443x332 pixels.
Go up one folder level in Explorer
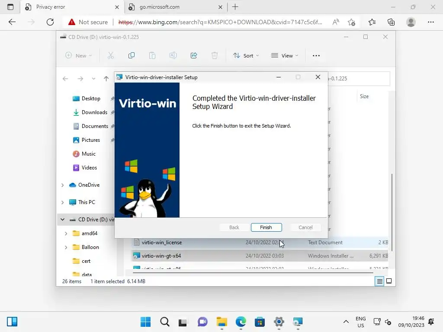106,79
